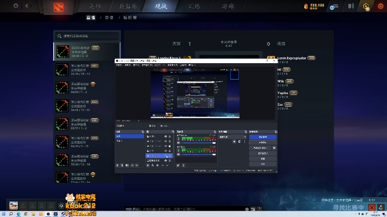Toggle eye icon of fourth OBS source
Screen dimensions: 387x217
[165, 151]
